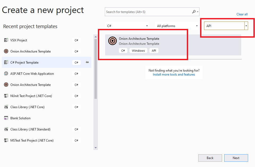Click the Class Library (.NET Core) icon

6,107
